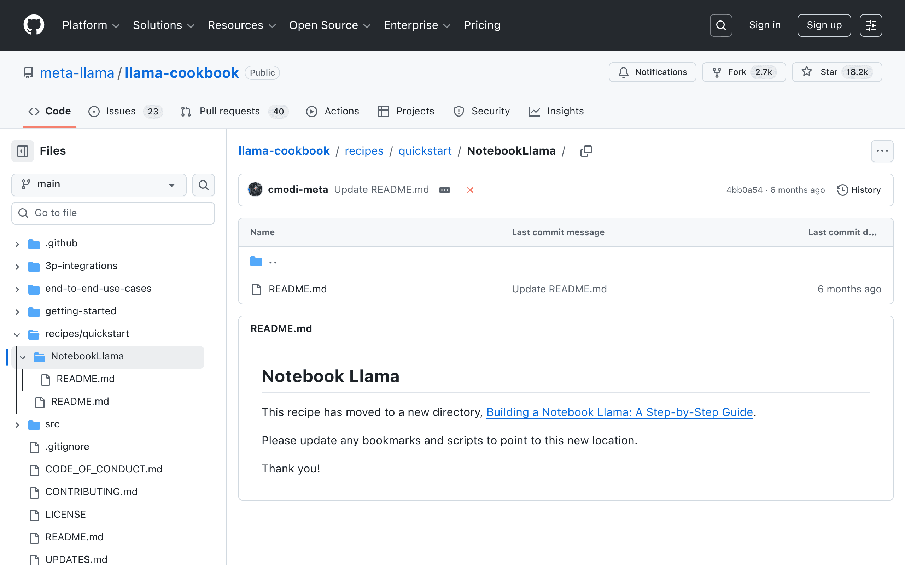The height and width of the screenshot is (565, 905).
Task: Open the meta-llama organization link
Action: pyautogui.click(x=77, y=72)
